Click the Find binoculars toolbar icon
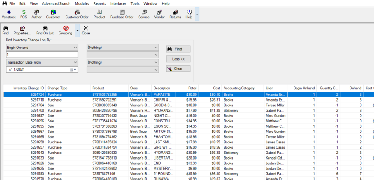Image resolution: width=374 pixels, height=180 pixels. pyautogui.click(x=6, y=31)
